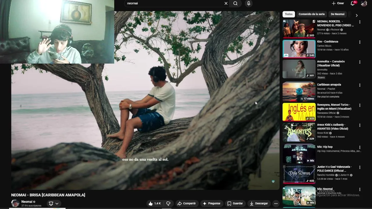Open the Neomai channel avatar
The width and height of the screenshot is (372, 209).
(15, 203)
